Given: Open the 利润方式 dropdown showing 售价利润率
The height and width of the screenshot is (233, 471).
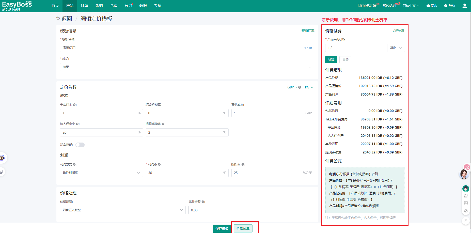Looking at the screenshot, I should coord(101,173).
